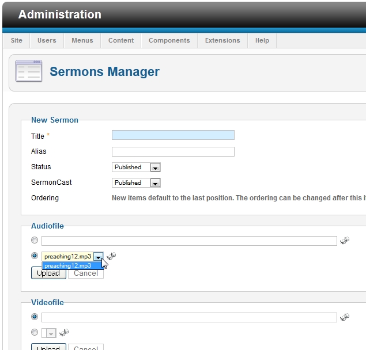Open the Content menu
The width and height of the screenshot is (366, 350).
coord(121,40)
